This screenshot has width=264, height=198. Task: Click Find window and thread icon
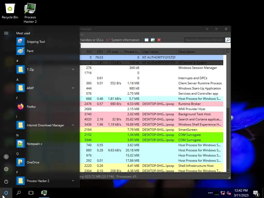(x=153, y=40)
